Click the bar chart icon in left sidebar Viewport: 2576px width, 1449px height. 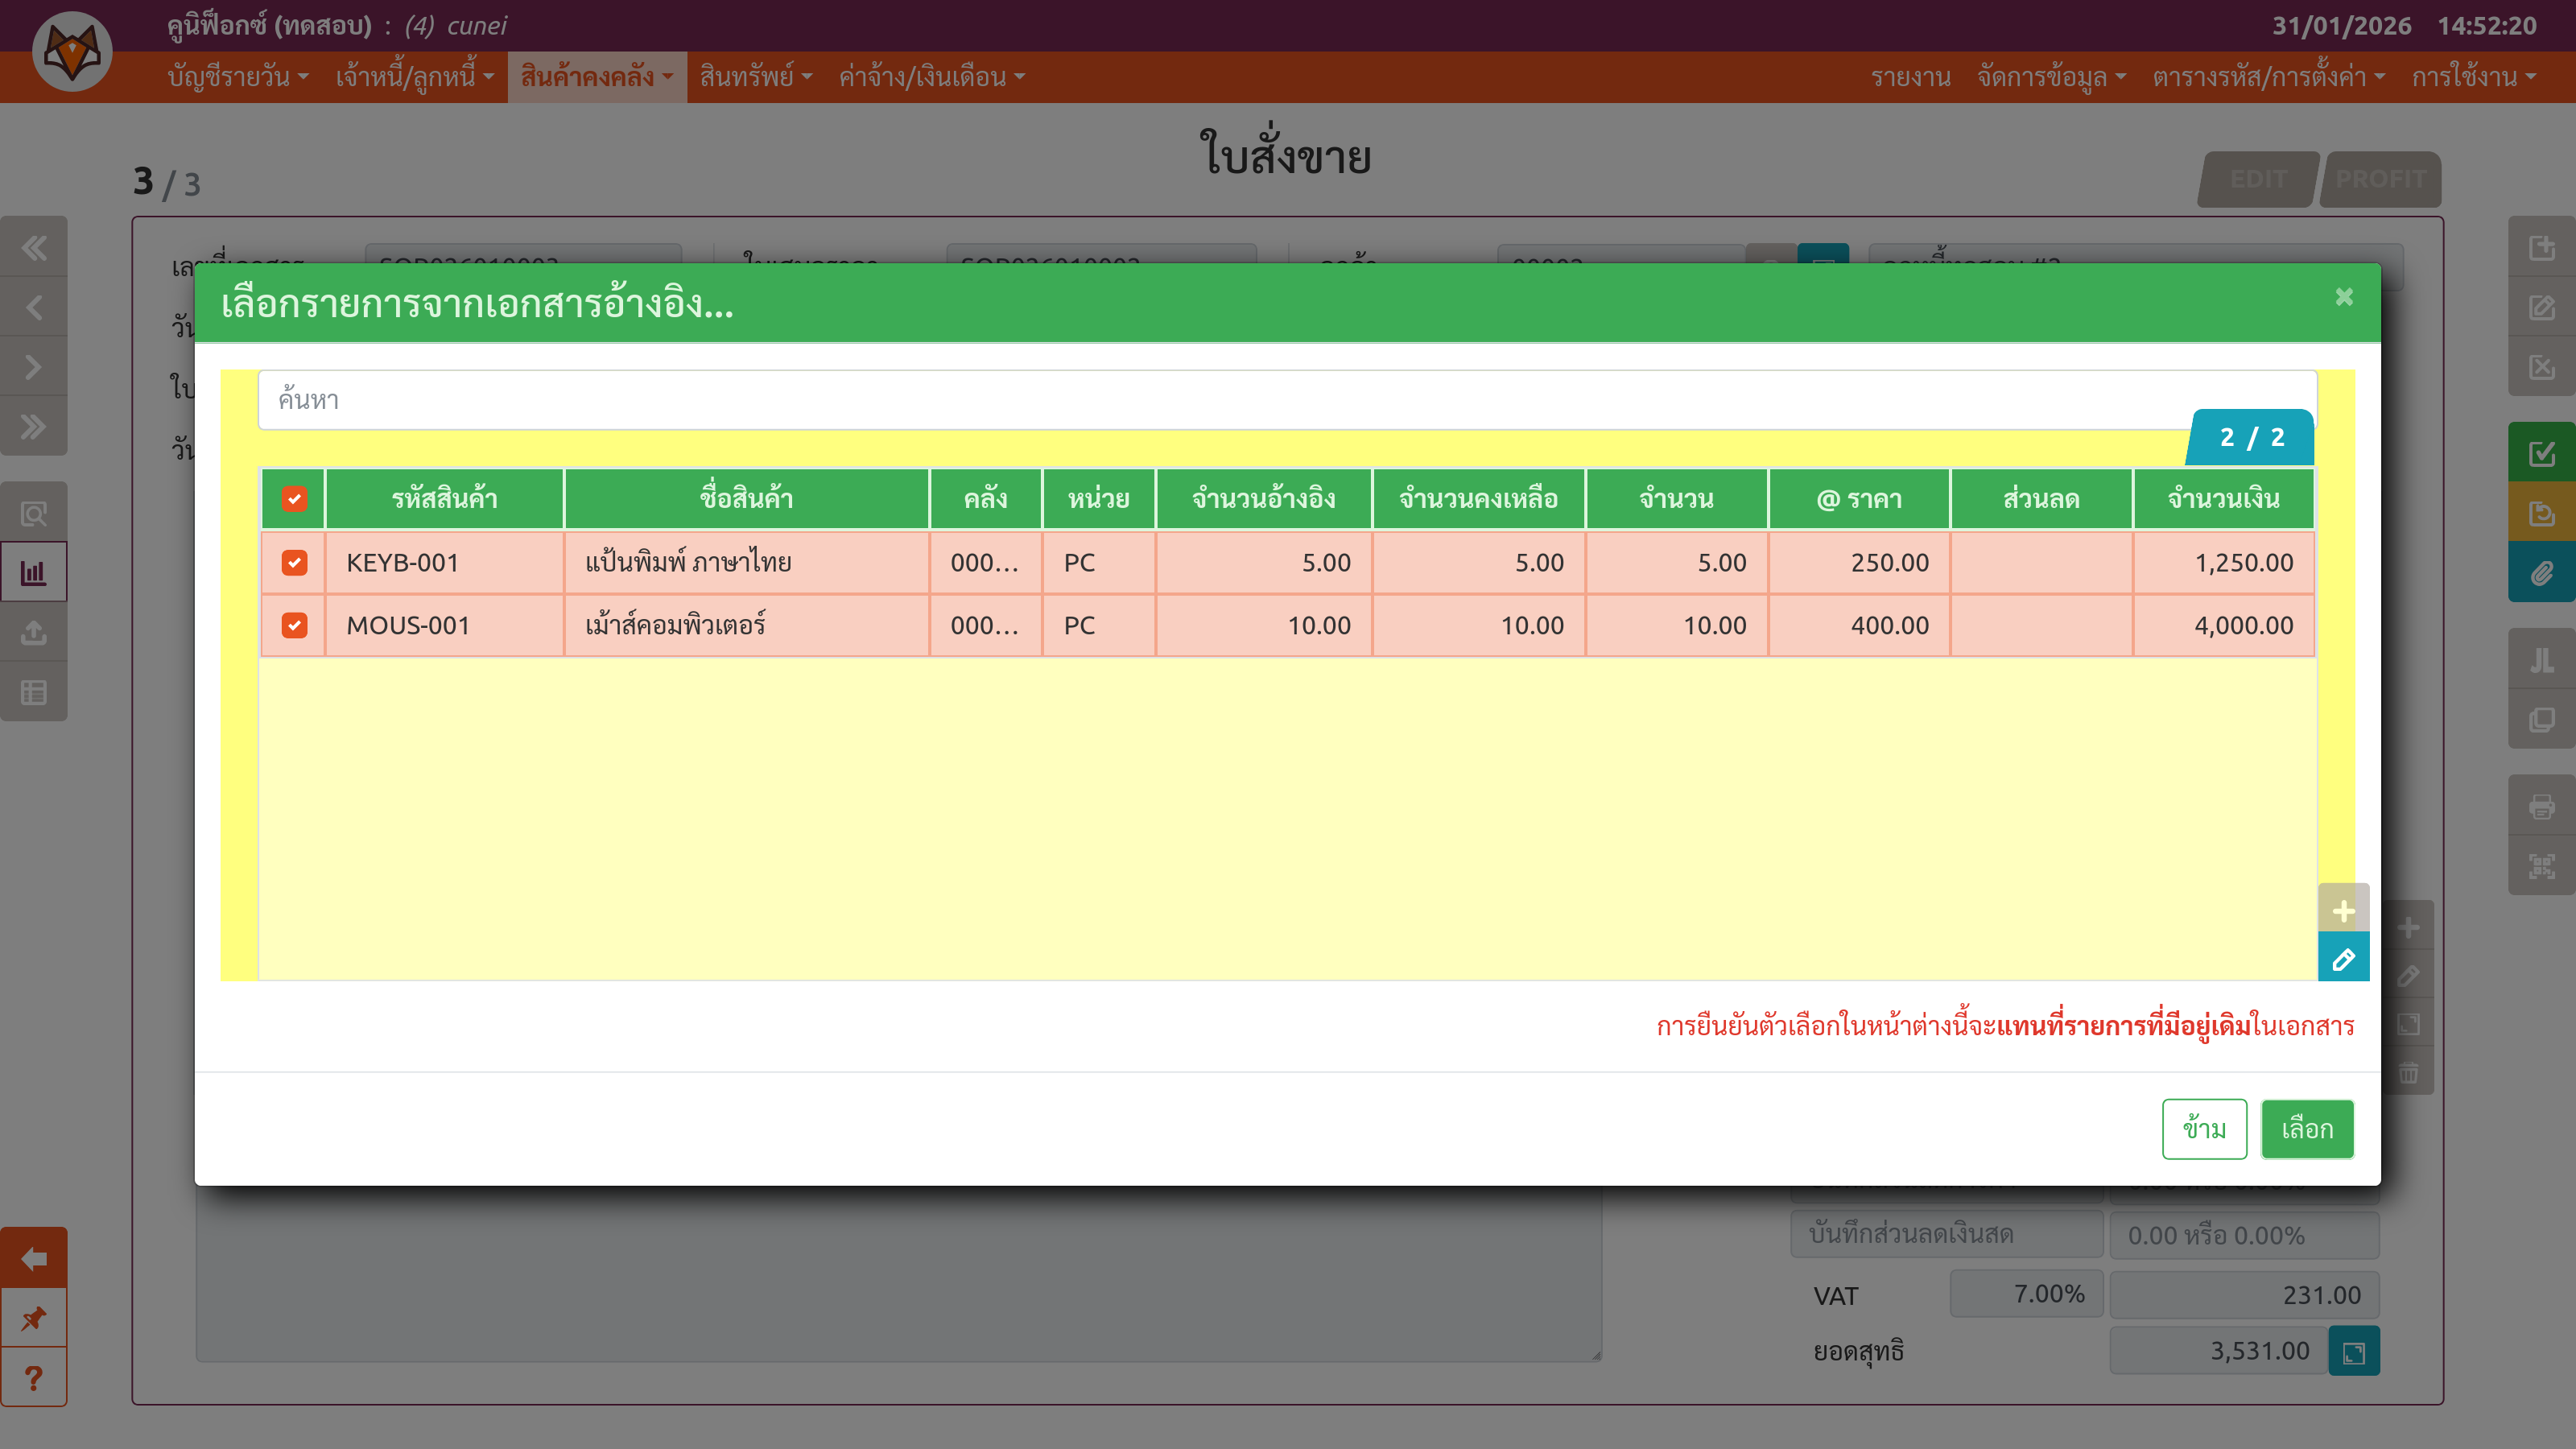[x=34, y=573]
